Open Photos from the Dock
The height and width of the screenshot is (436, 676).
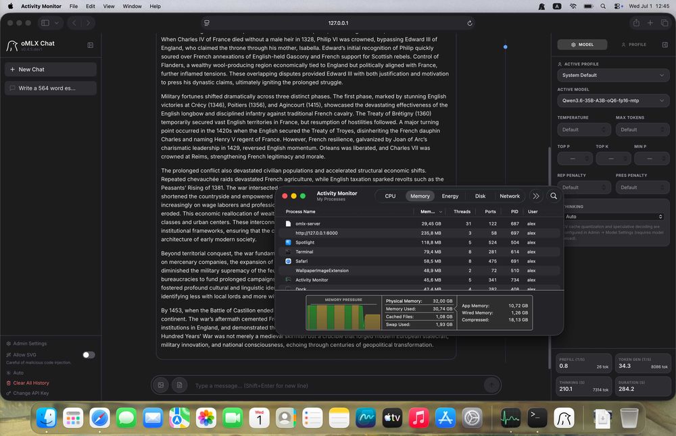[206, 418]
